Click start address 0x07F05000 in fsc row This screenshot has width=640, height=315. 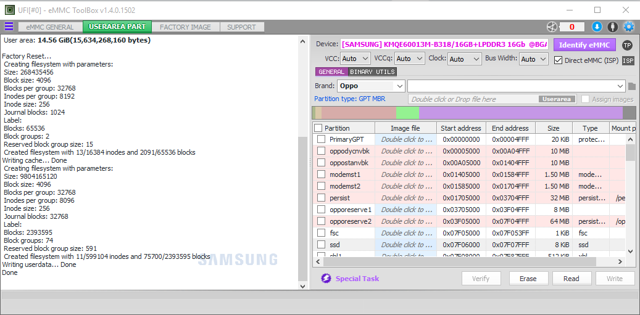[461, 233]
